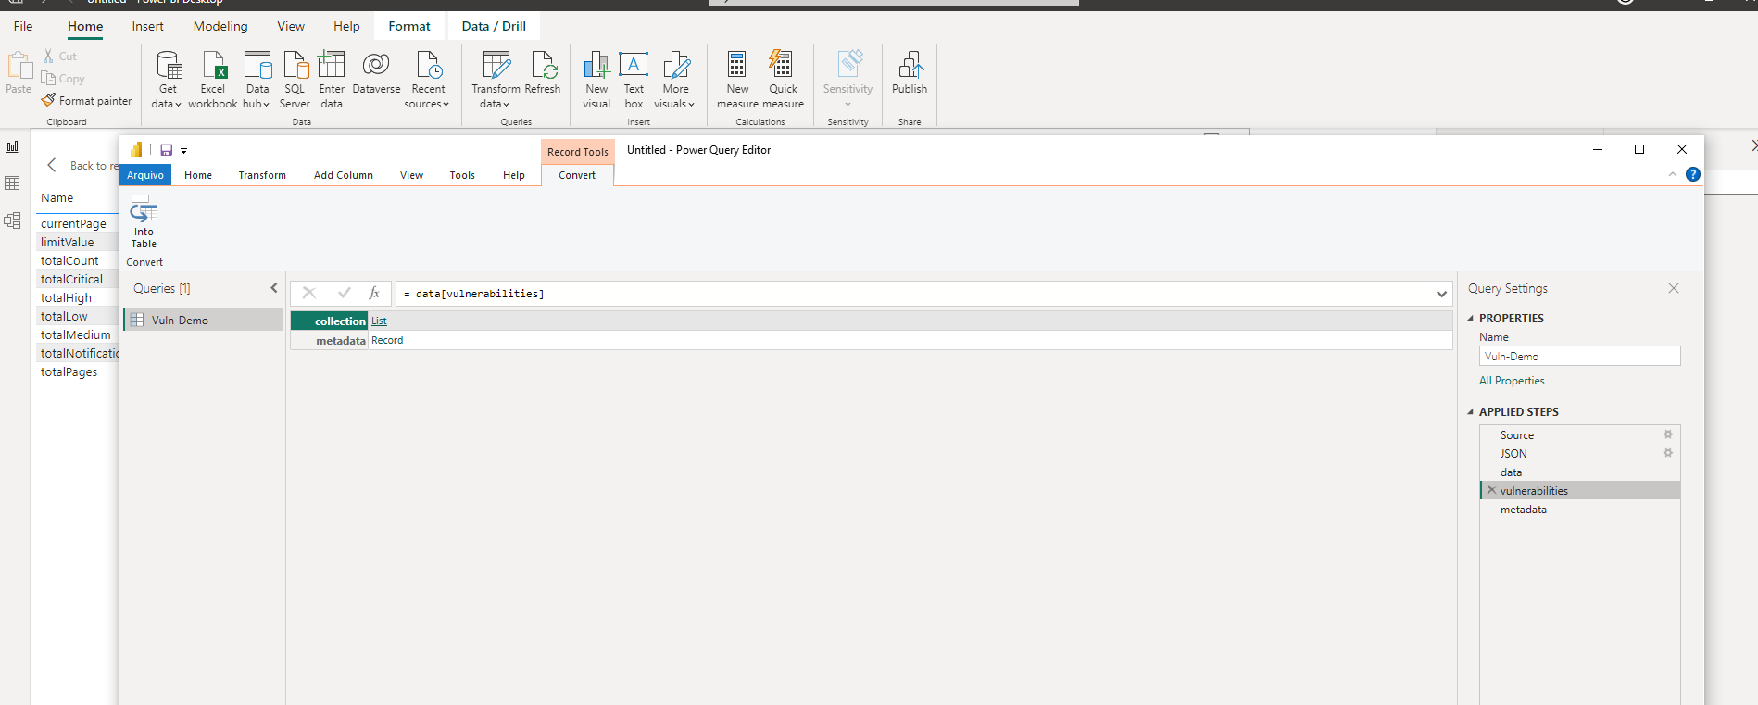Collapse the Power Query ribbon
The width and height of the screenshot is (1758, 705).
click(x=1673, y=174)
